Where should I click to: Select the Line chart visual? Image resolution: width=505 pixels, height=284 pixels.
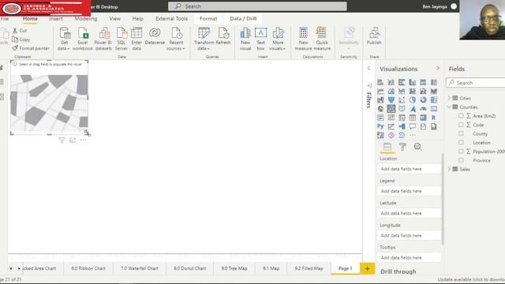(x=380, y=92)
